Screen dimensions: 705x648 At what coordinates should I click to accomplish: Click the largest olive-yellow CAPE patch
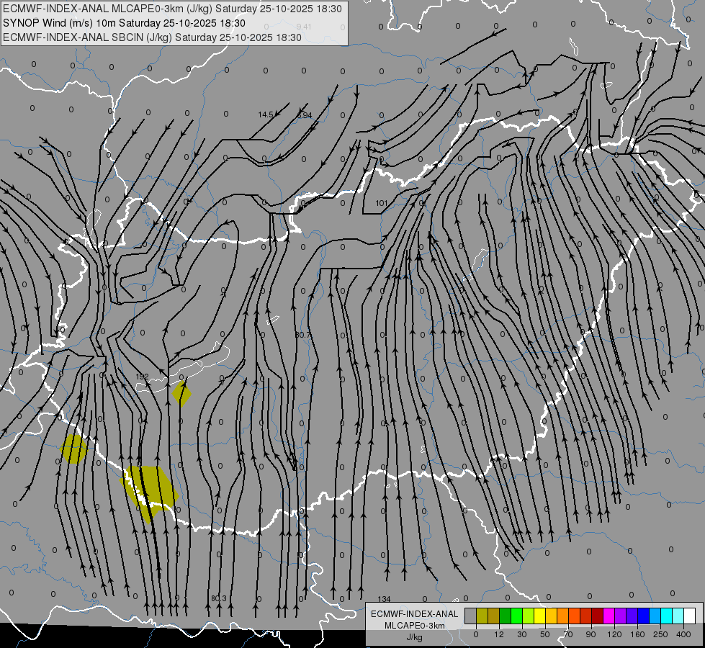click(x=149, y=493)
